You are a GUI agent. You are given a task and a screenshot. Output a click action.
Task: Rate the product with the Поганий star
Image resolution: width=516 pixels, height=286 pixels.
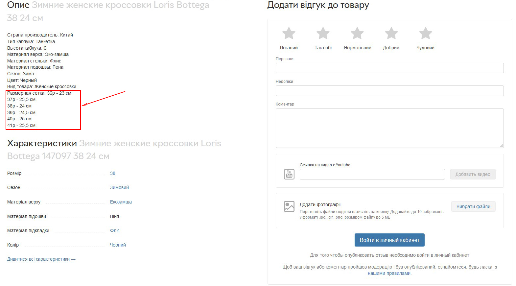click(289, 33)
